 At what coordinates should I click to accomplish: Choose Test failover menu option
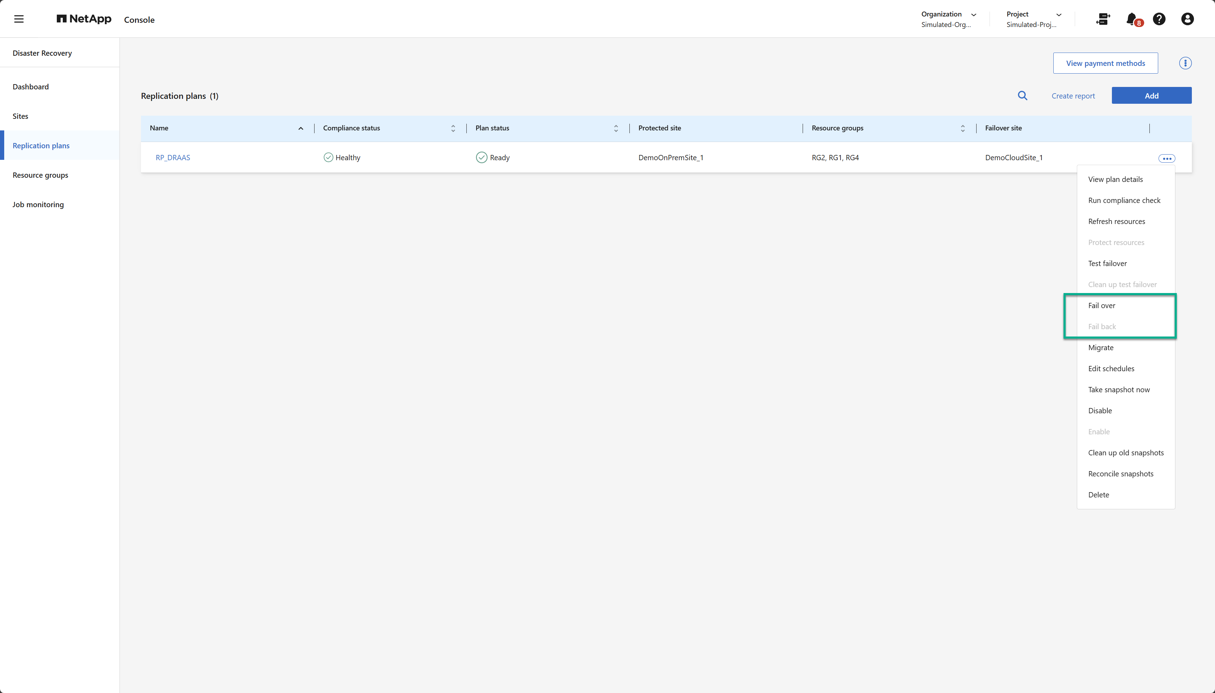(x=1107, y=264)
